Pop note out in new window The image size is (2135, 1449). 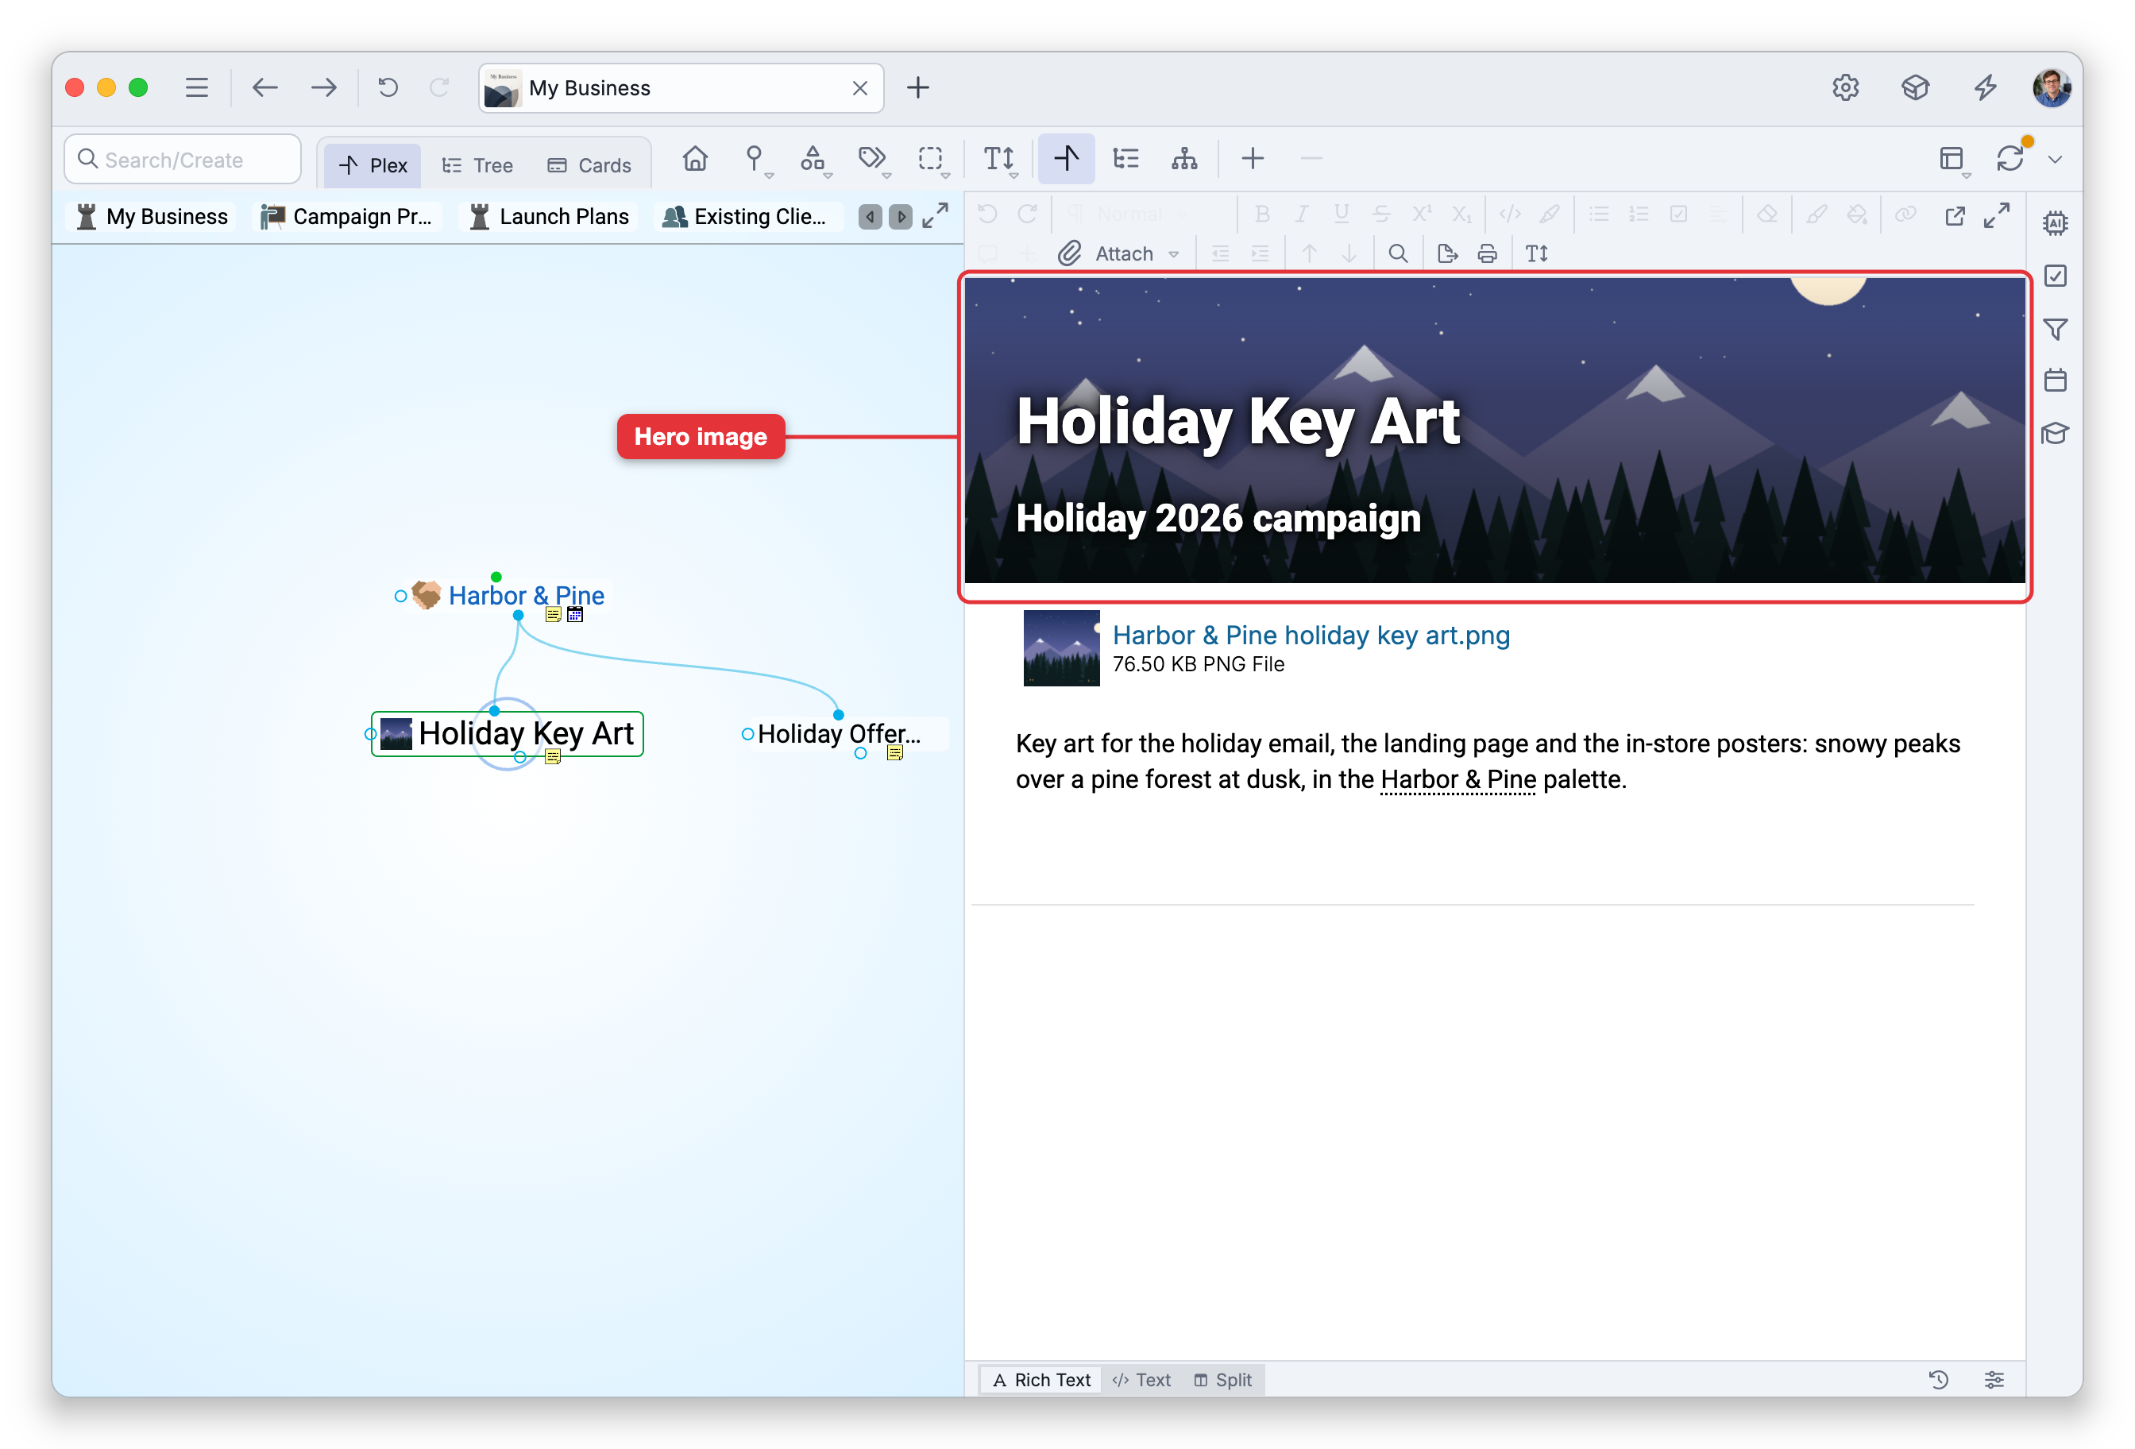coord(1955,215)
